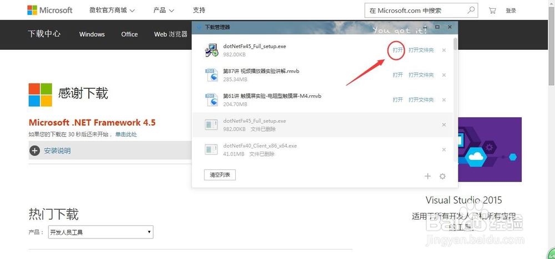This screenshot has width=555, height=259.
Task: Select the 第87讲 视频播放器实验讲解.rmvb filename
Action: coord(261,71)
